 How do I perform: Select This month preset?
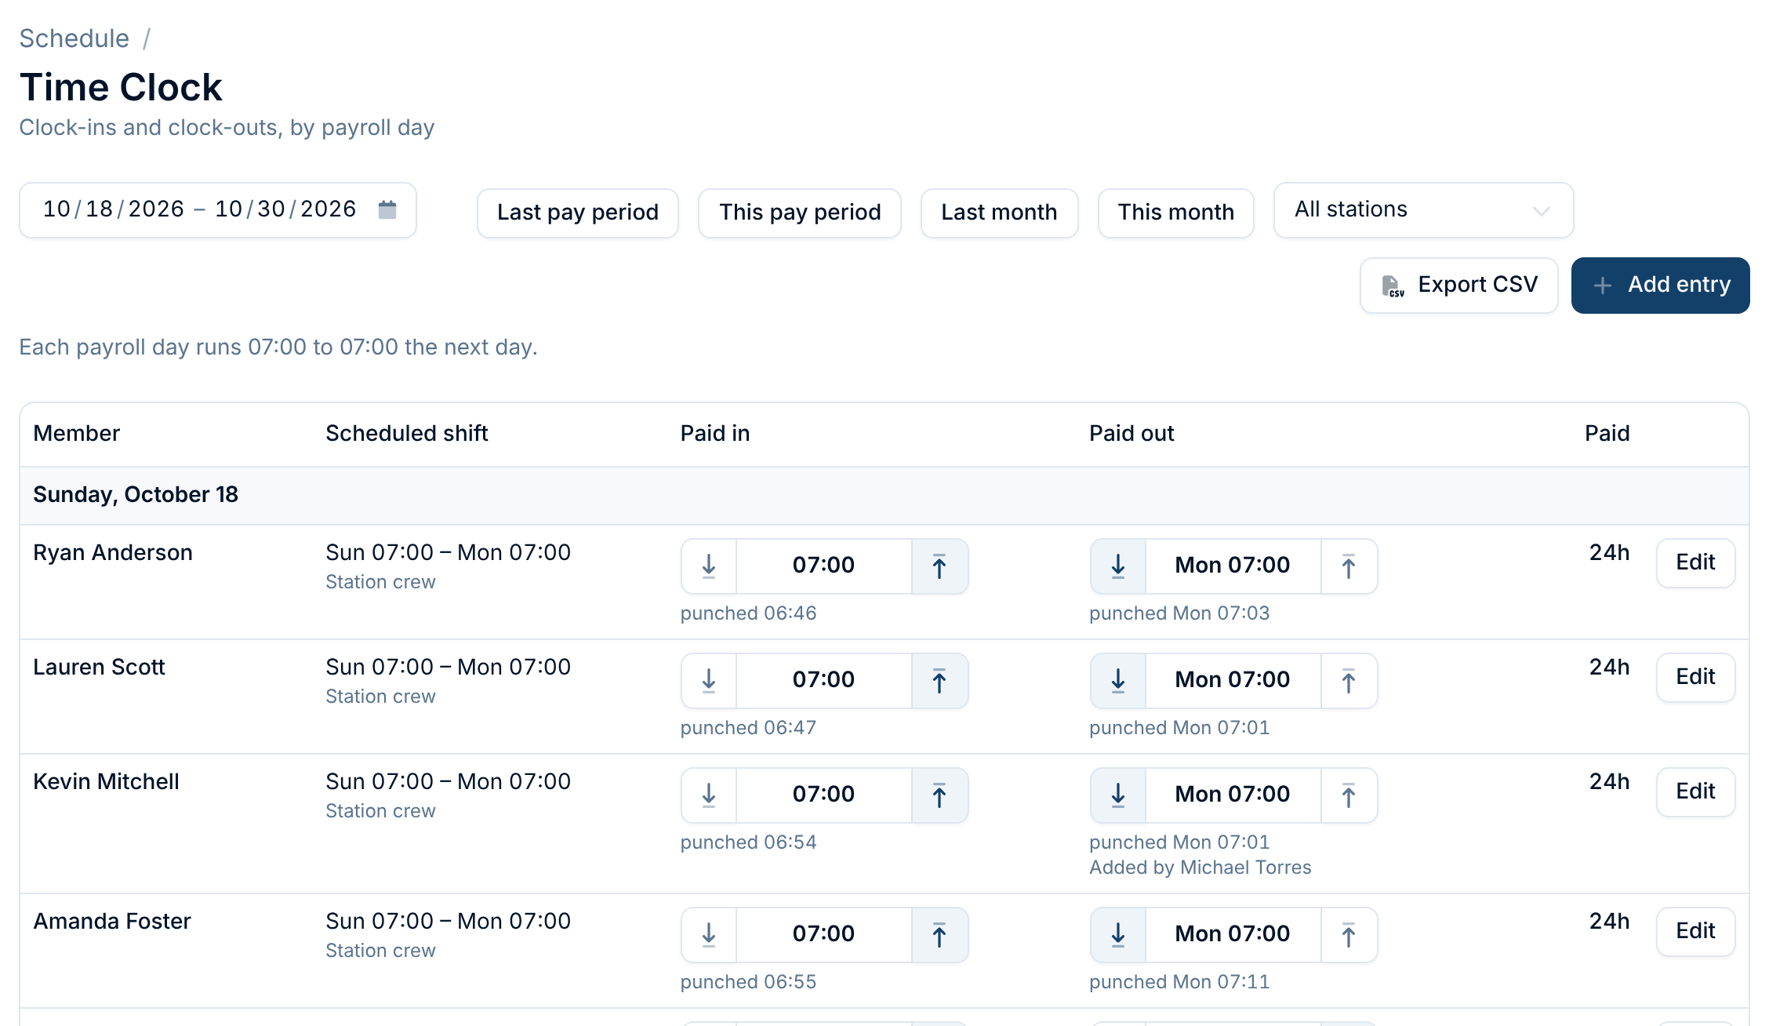1176,213
